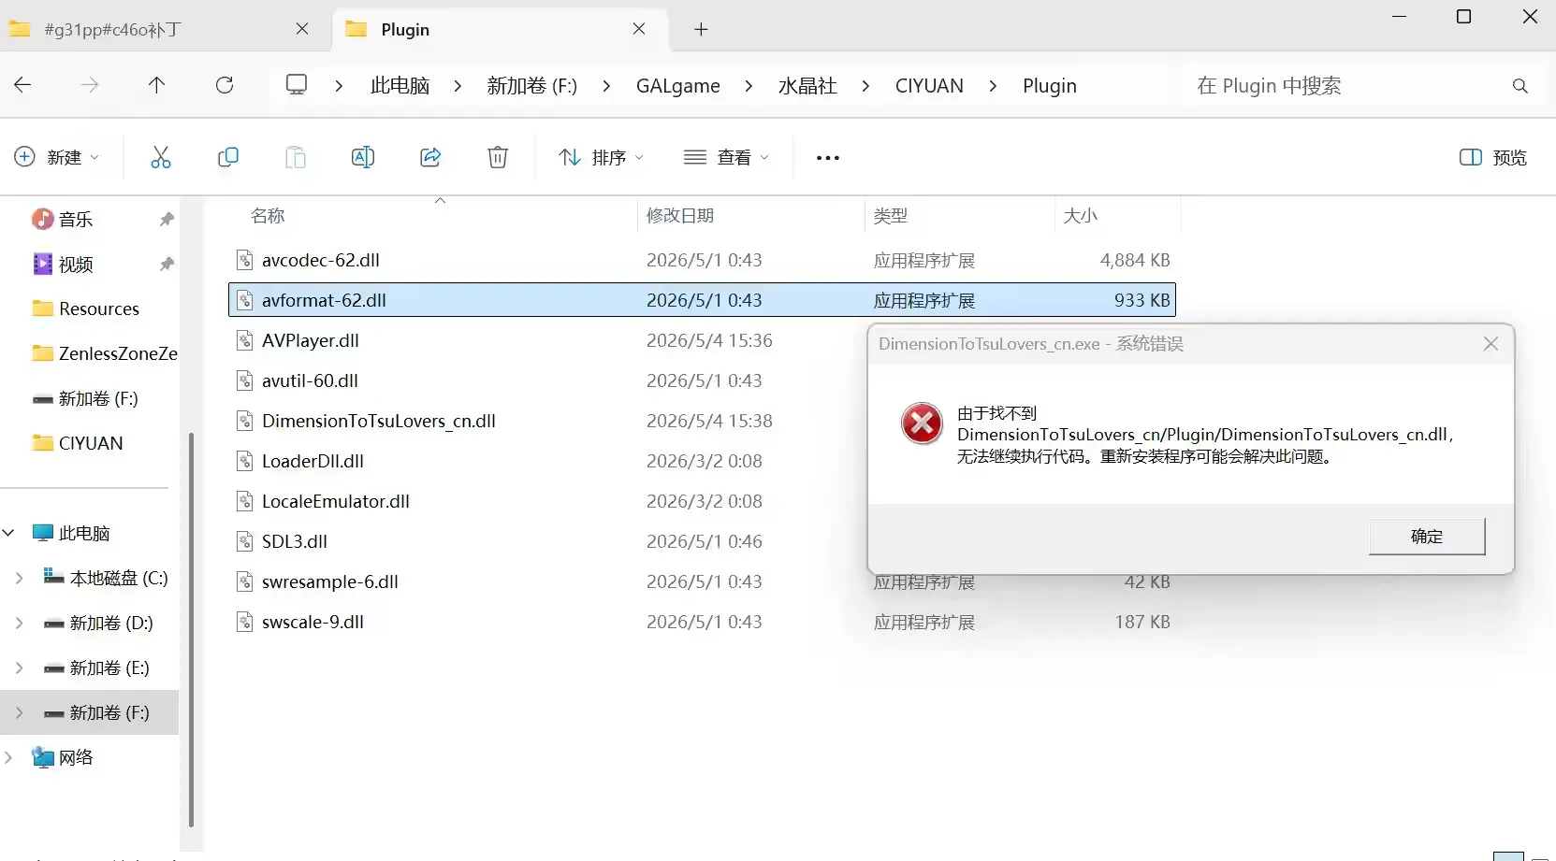Open a new tab with plus icon
Image resolution: width=1556 pixels, height=861 pixels.
coord(701,29)
